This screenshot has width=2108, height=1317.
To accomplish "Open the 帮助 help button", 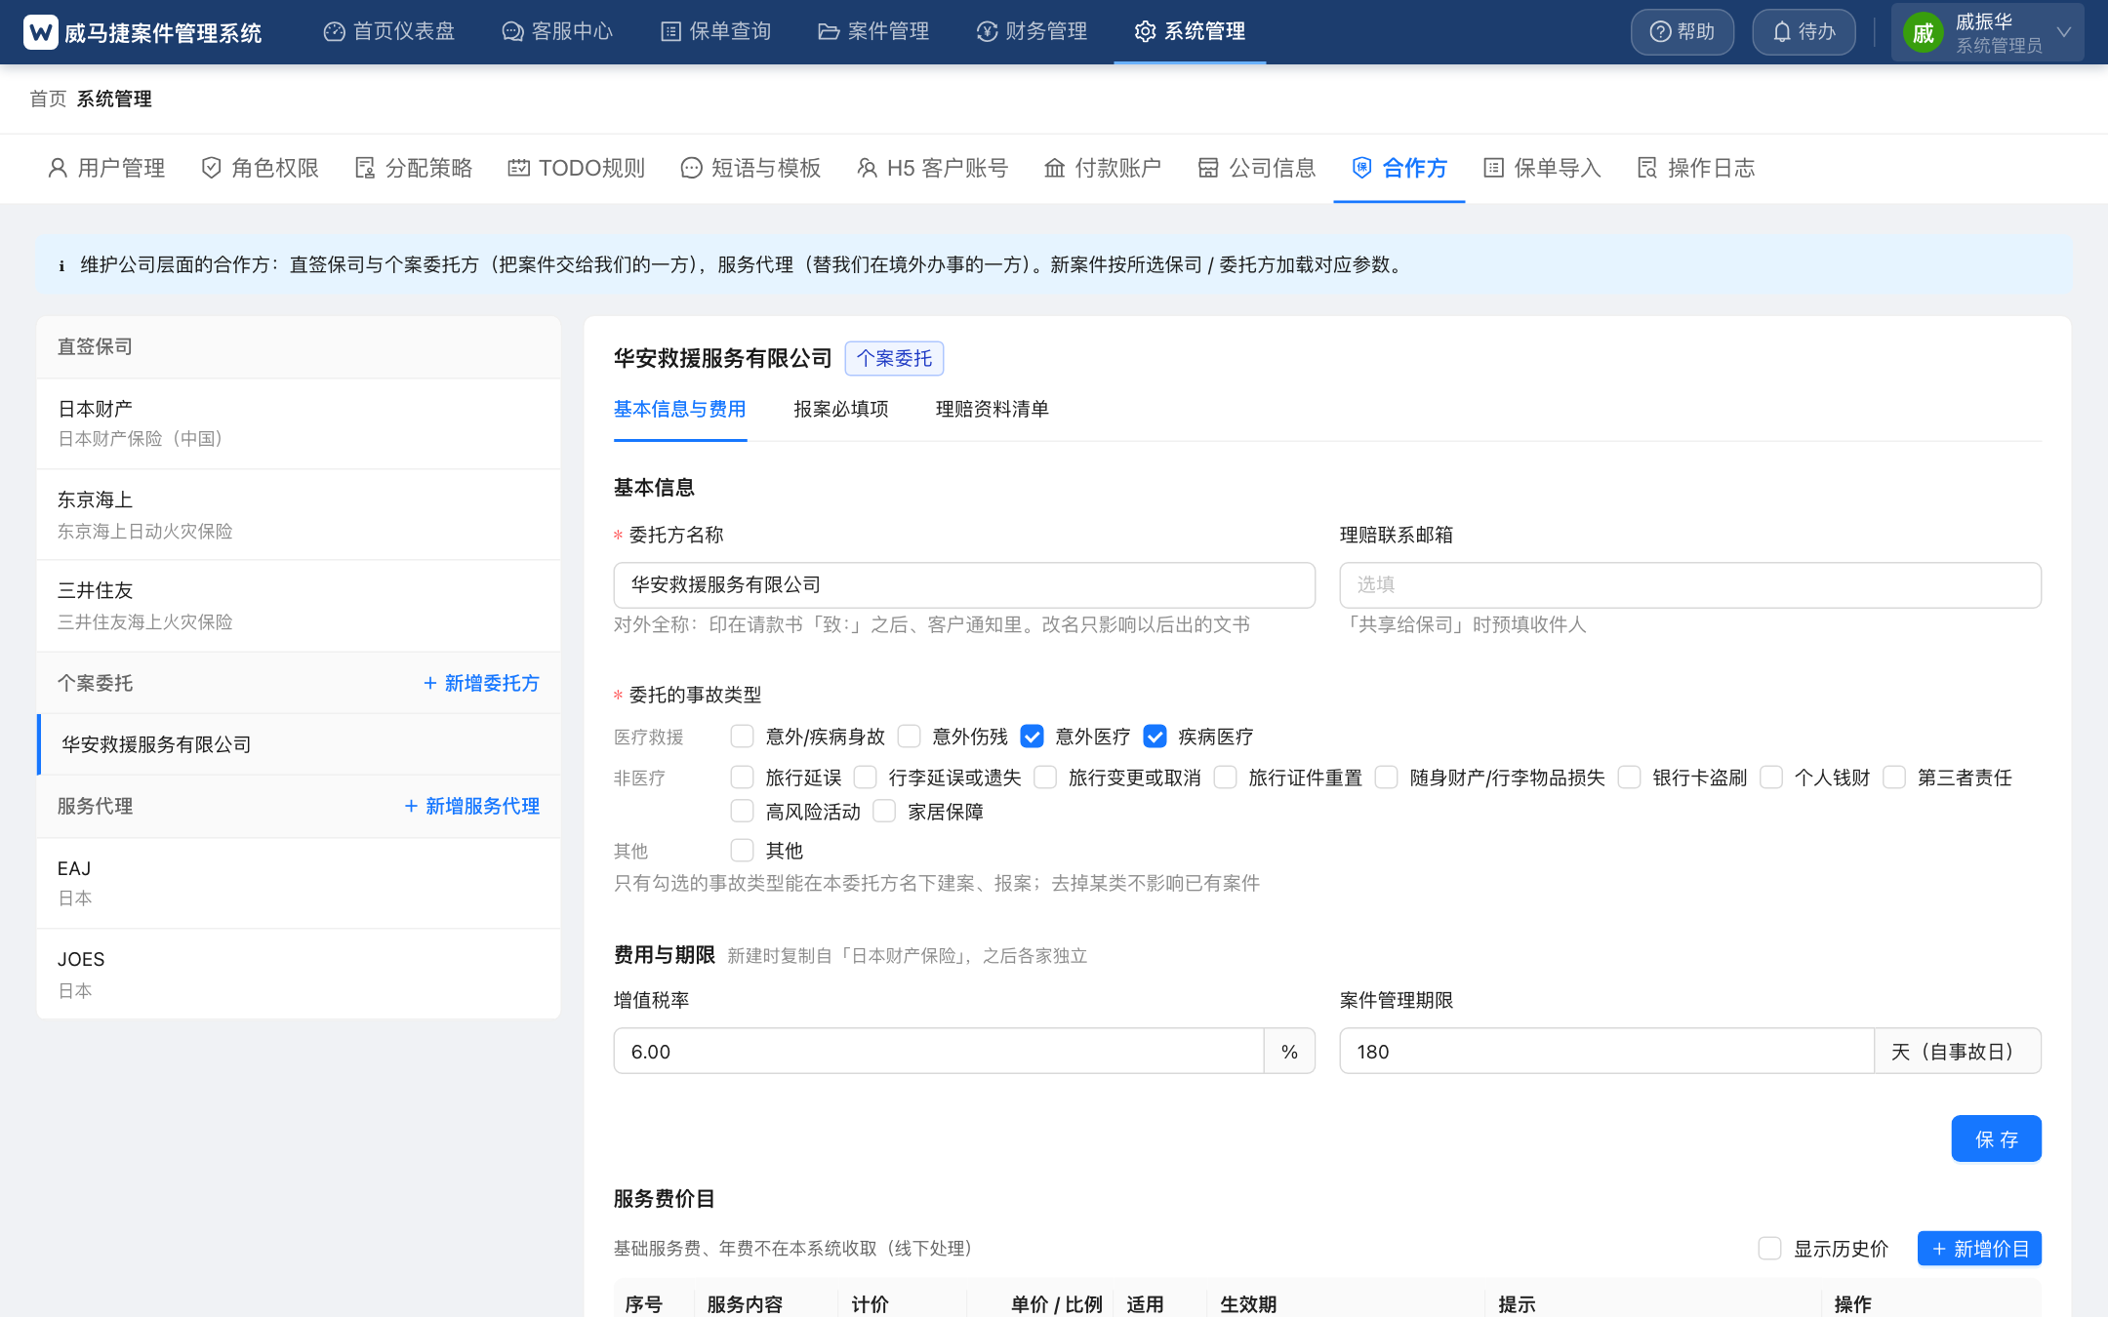I will [x=1682, y=32].
